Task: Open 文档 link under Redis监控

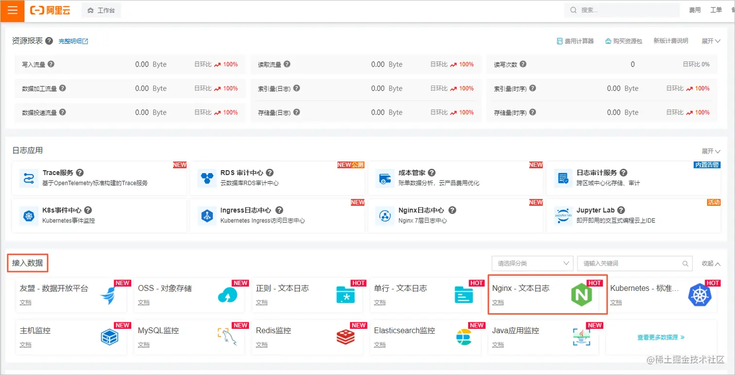Action: 262,345
